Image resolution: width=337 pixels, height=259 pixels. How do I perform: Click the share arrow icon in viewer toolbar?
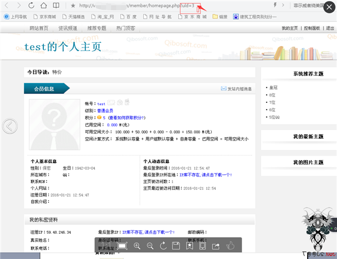click(x=216, y=246)
